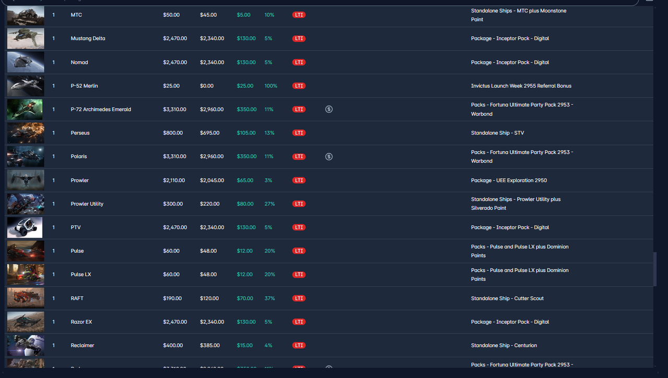Screen dimensions: 668x378
Task: Open the MTC ship thumbnail
Action: 26,15
